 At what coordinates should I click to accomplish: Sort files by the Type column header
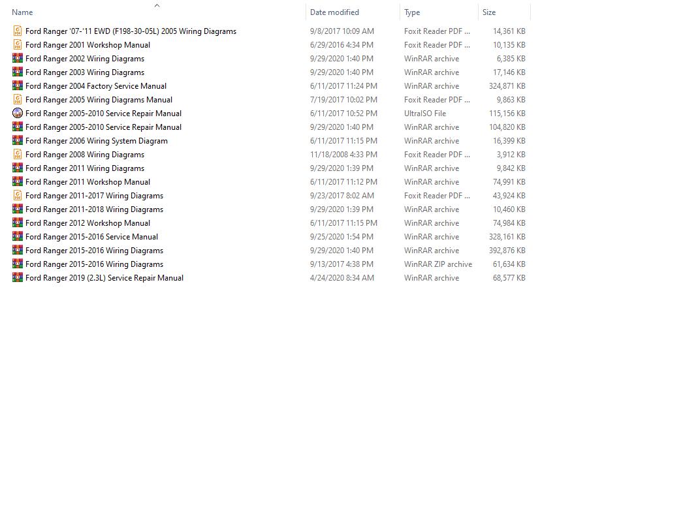pyautogui.click(x=412, y=12)
